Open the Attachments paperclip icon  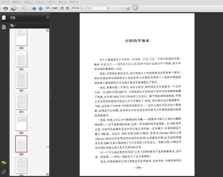click(4, 172)
